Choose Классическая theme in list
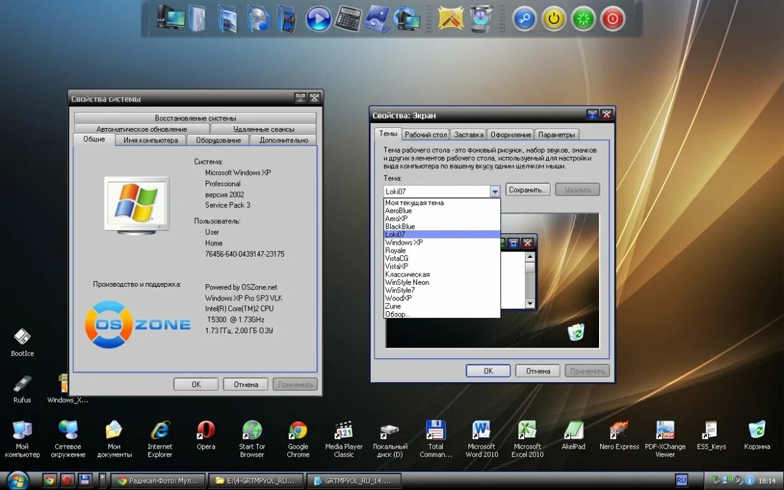 tap(442, 274)
